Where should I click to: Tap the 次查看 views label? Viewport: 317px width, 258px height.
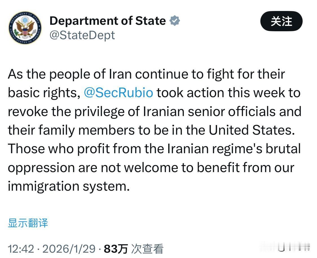coord(147,249)
